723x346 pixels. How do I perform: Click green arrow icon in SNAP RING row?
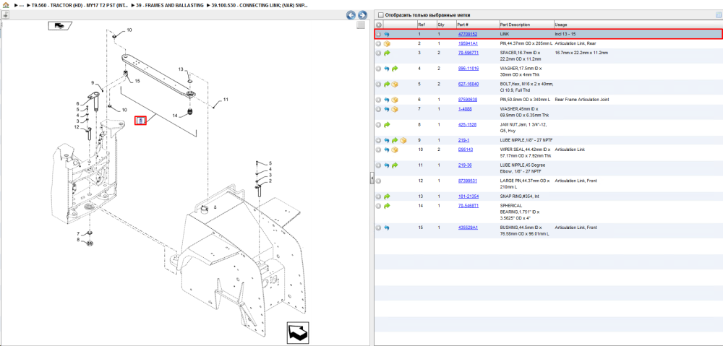tap(387, 196)
